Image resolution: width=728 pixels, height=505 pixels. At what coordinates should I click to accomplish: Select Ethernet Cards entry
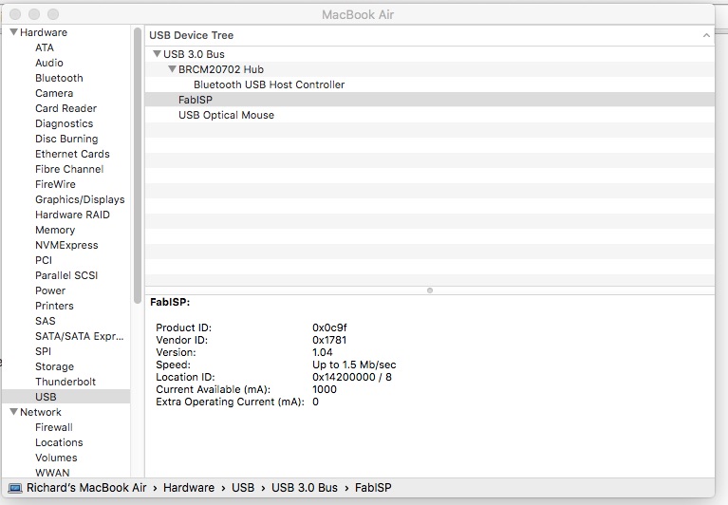pos(72,154)
